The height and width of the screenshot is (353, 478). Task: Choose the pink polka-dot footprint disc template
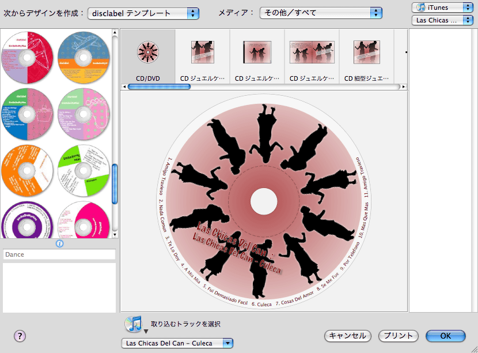tap(84, 114)
